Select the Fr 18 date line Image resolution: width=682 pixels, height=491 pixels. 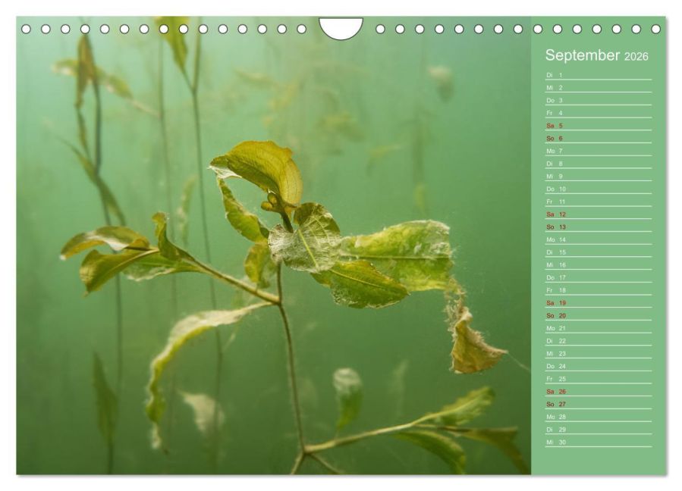[x=599, y=290]
